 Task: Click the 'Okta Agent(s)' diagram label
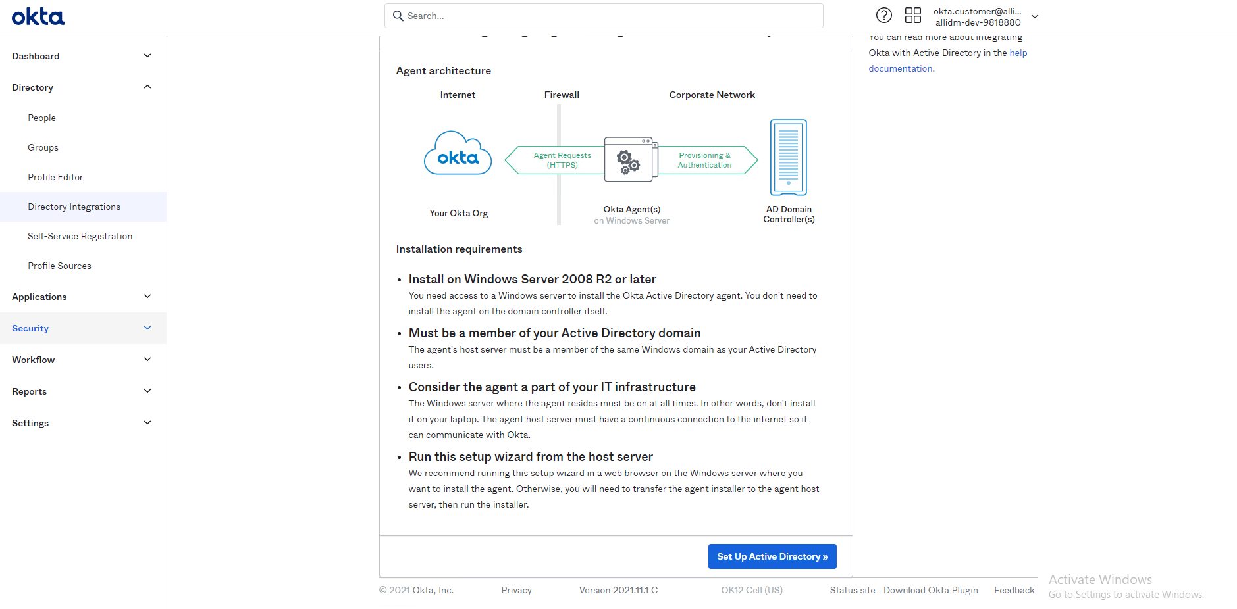pyautogui.click(x=632, y=209)
